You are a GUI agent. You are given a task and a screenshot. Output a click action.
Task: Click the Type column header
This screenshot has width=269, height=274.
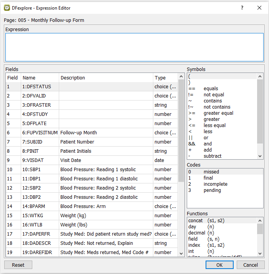(165, 78)
